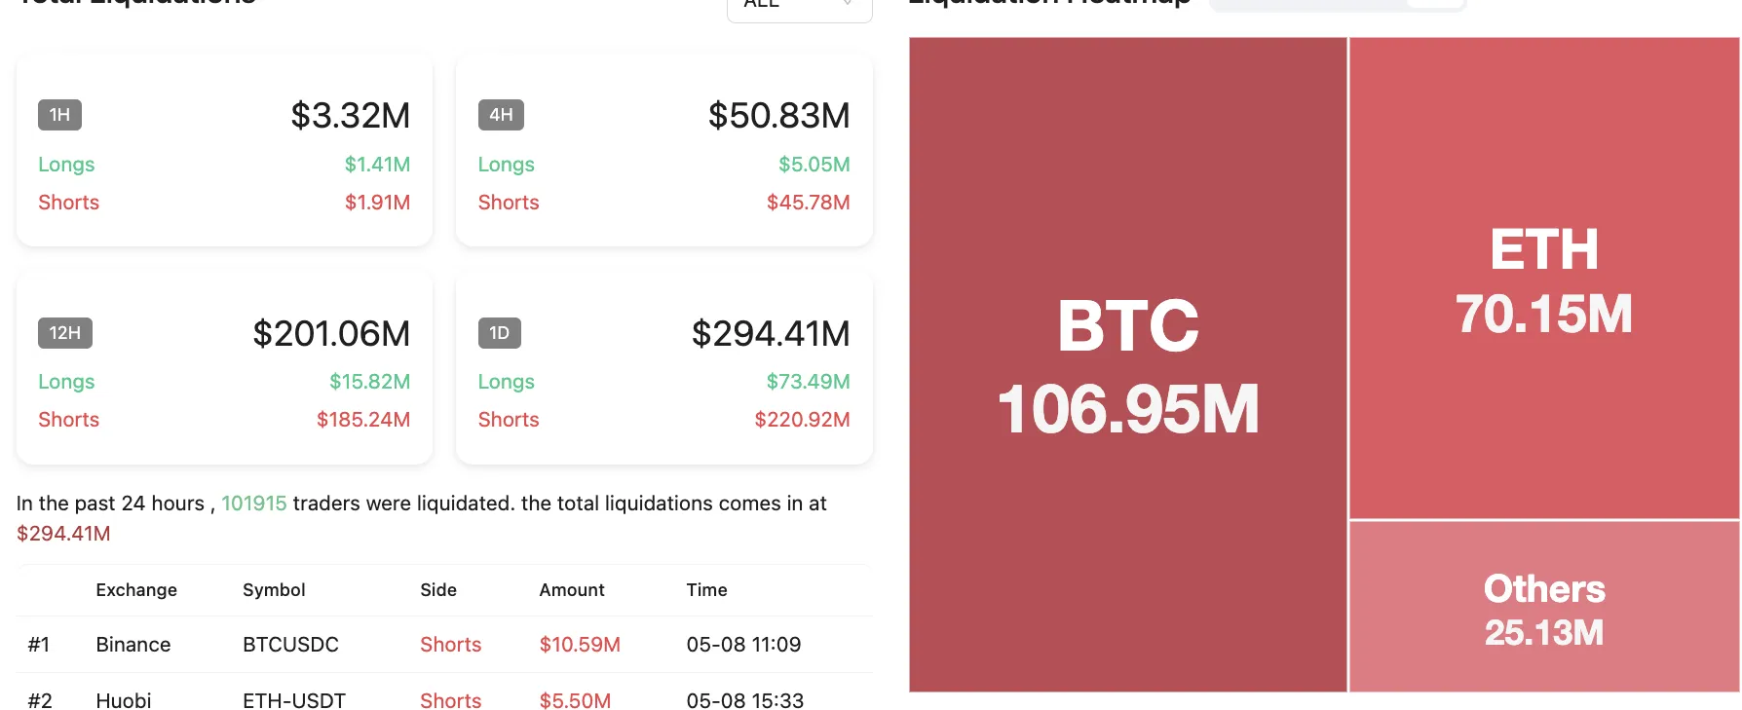Click the Time column header
Viewport: 1742px width, 710px height.
(706, 590)
